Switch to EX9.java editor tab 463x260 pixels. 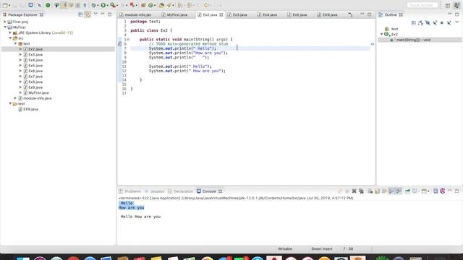[x=327, y=14]
